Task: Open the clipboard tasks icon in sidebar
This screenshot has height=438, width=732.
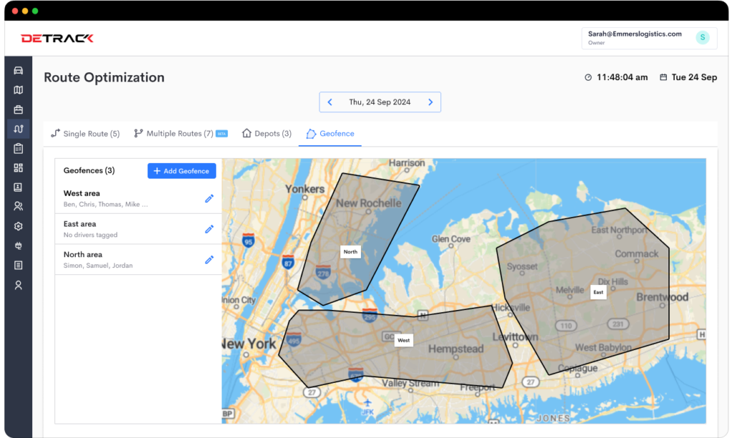Action: point(18,148)
